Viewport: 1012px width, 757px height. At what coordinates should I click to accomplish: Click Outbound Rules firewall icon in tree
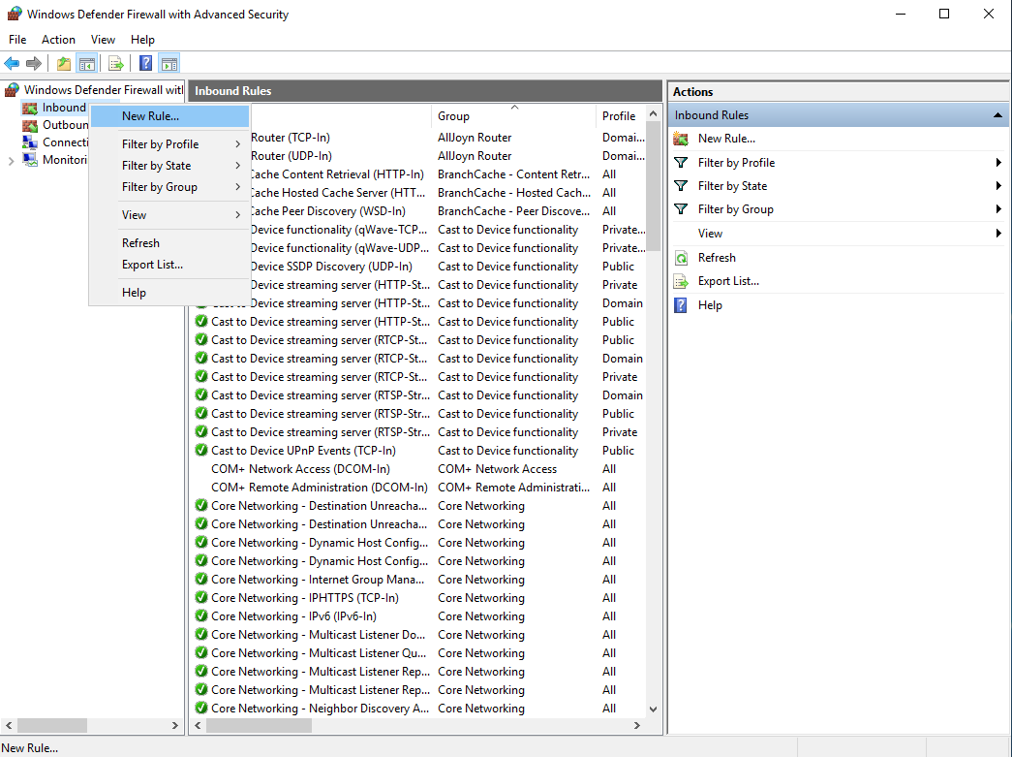click(30, 125)
